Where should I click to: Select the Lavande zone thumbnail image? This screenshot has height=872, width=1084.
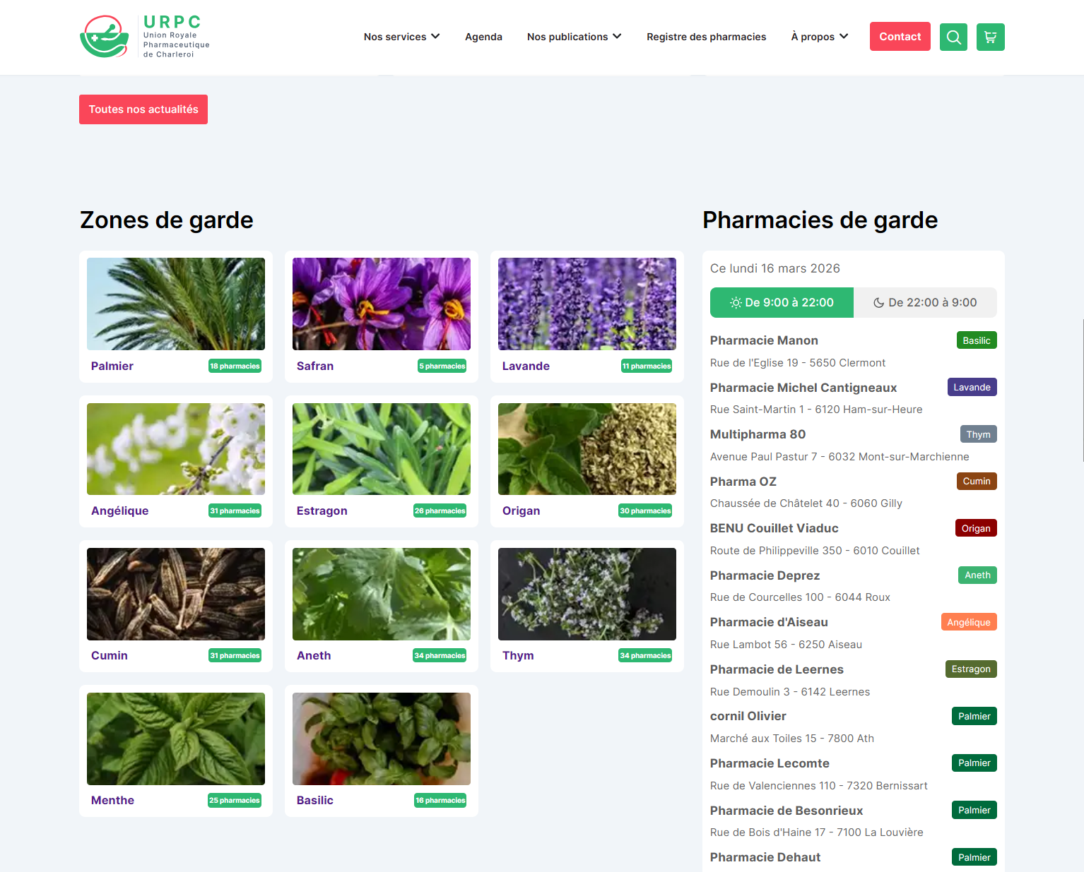587,304
